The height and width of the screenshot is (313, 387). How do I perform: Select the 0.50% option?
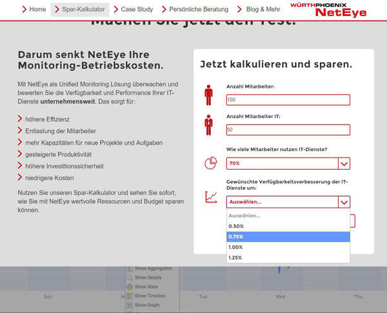[x=288, y=227]
